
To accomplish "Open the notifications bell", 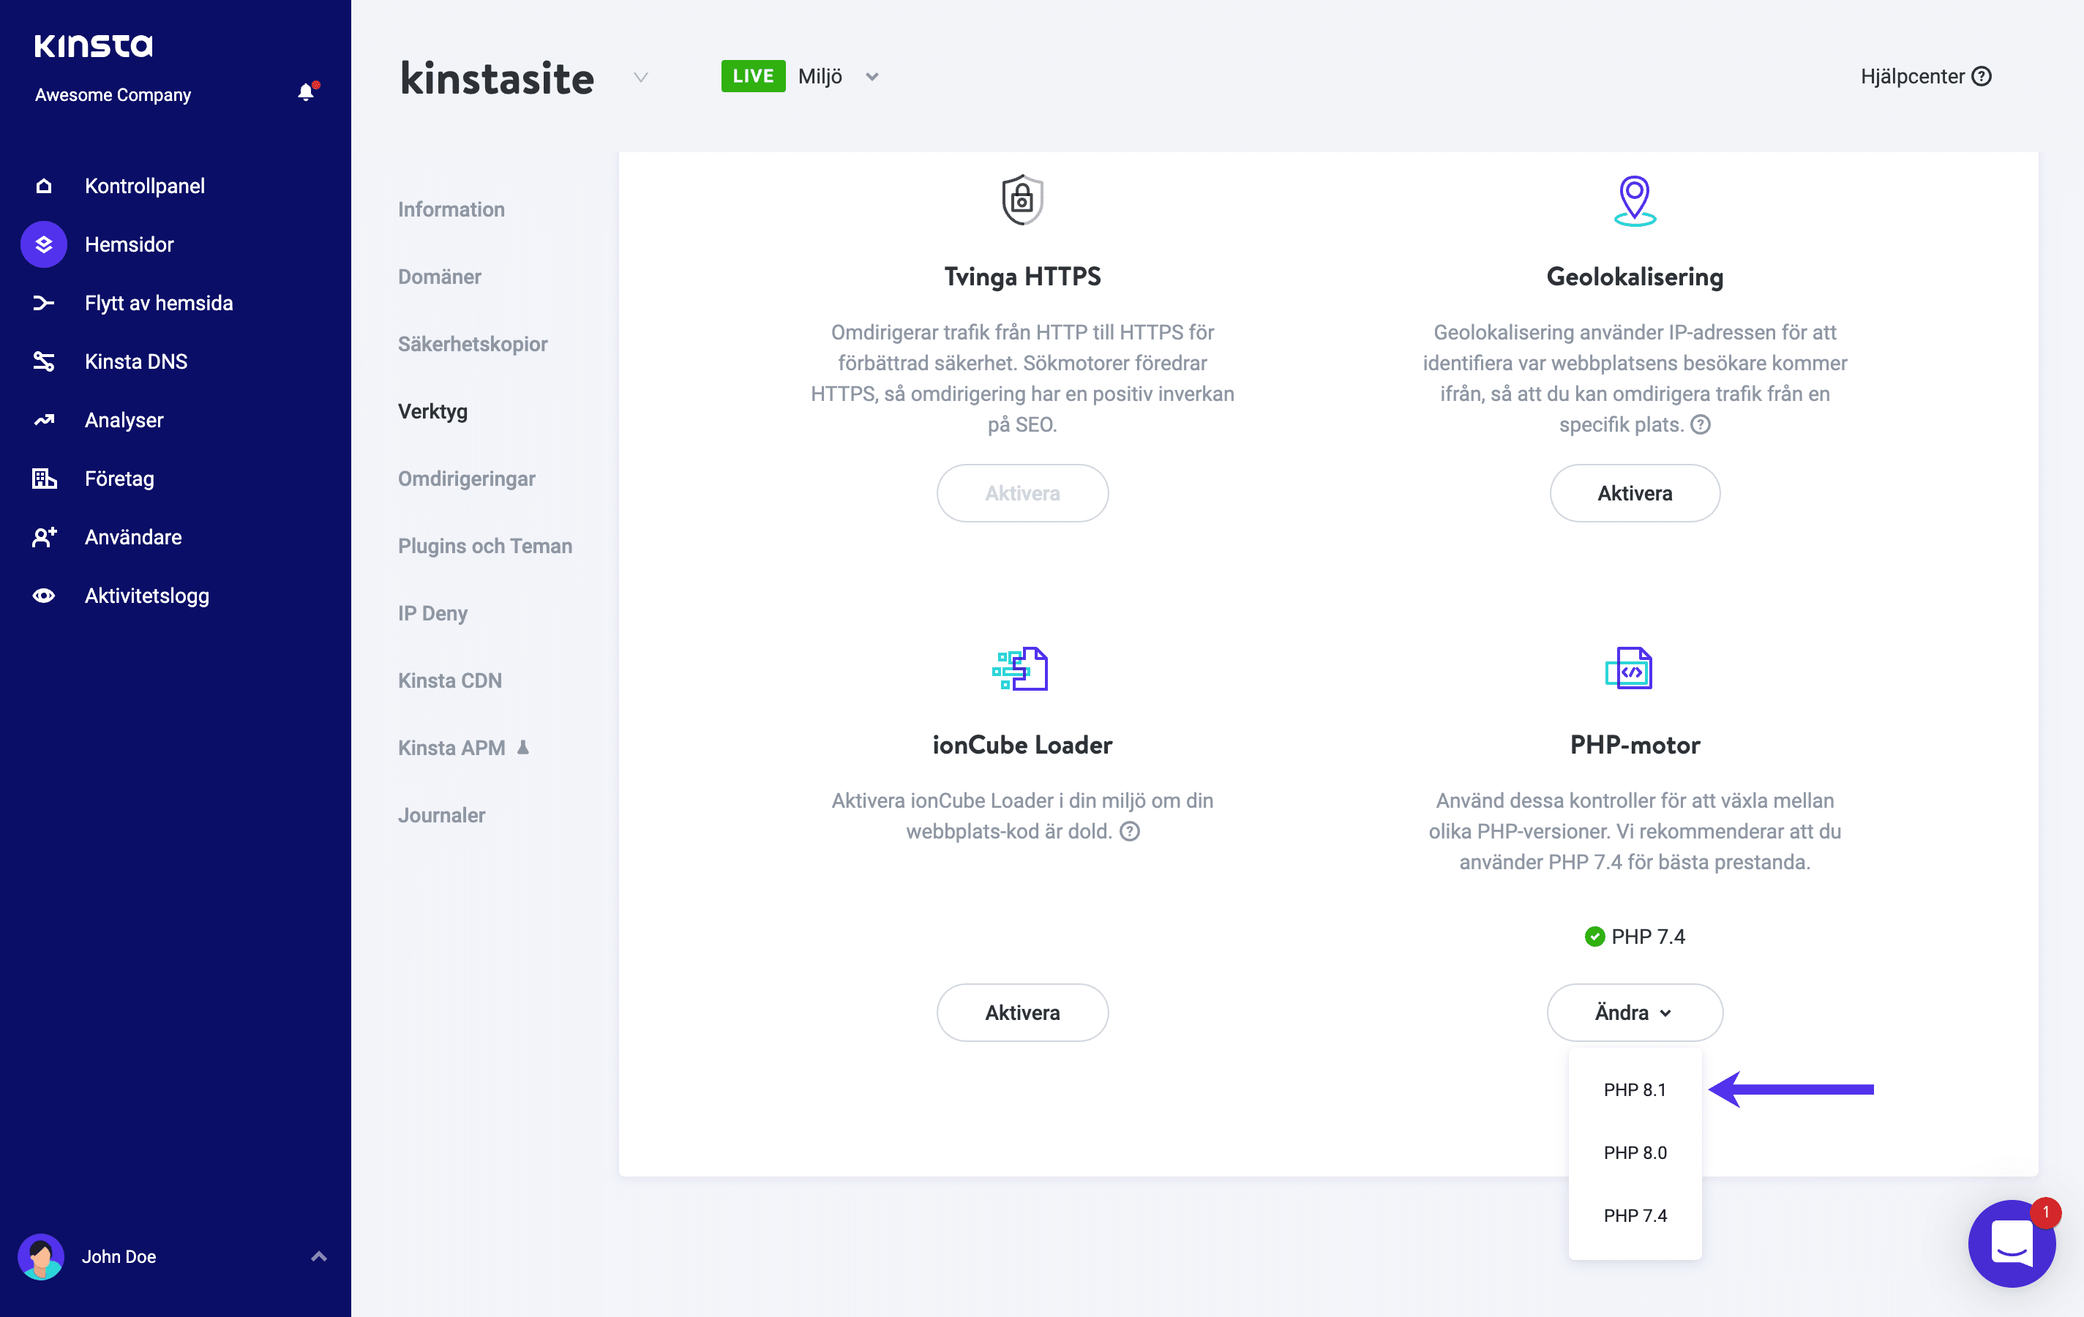I will [307, 93].
